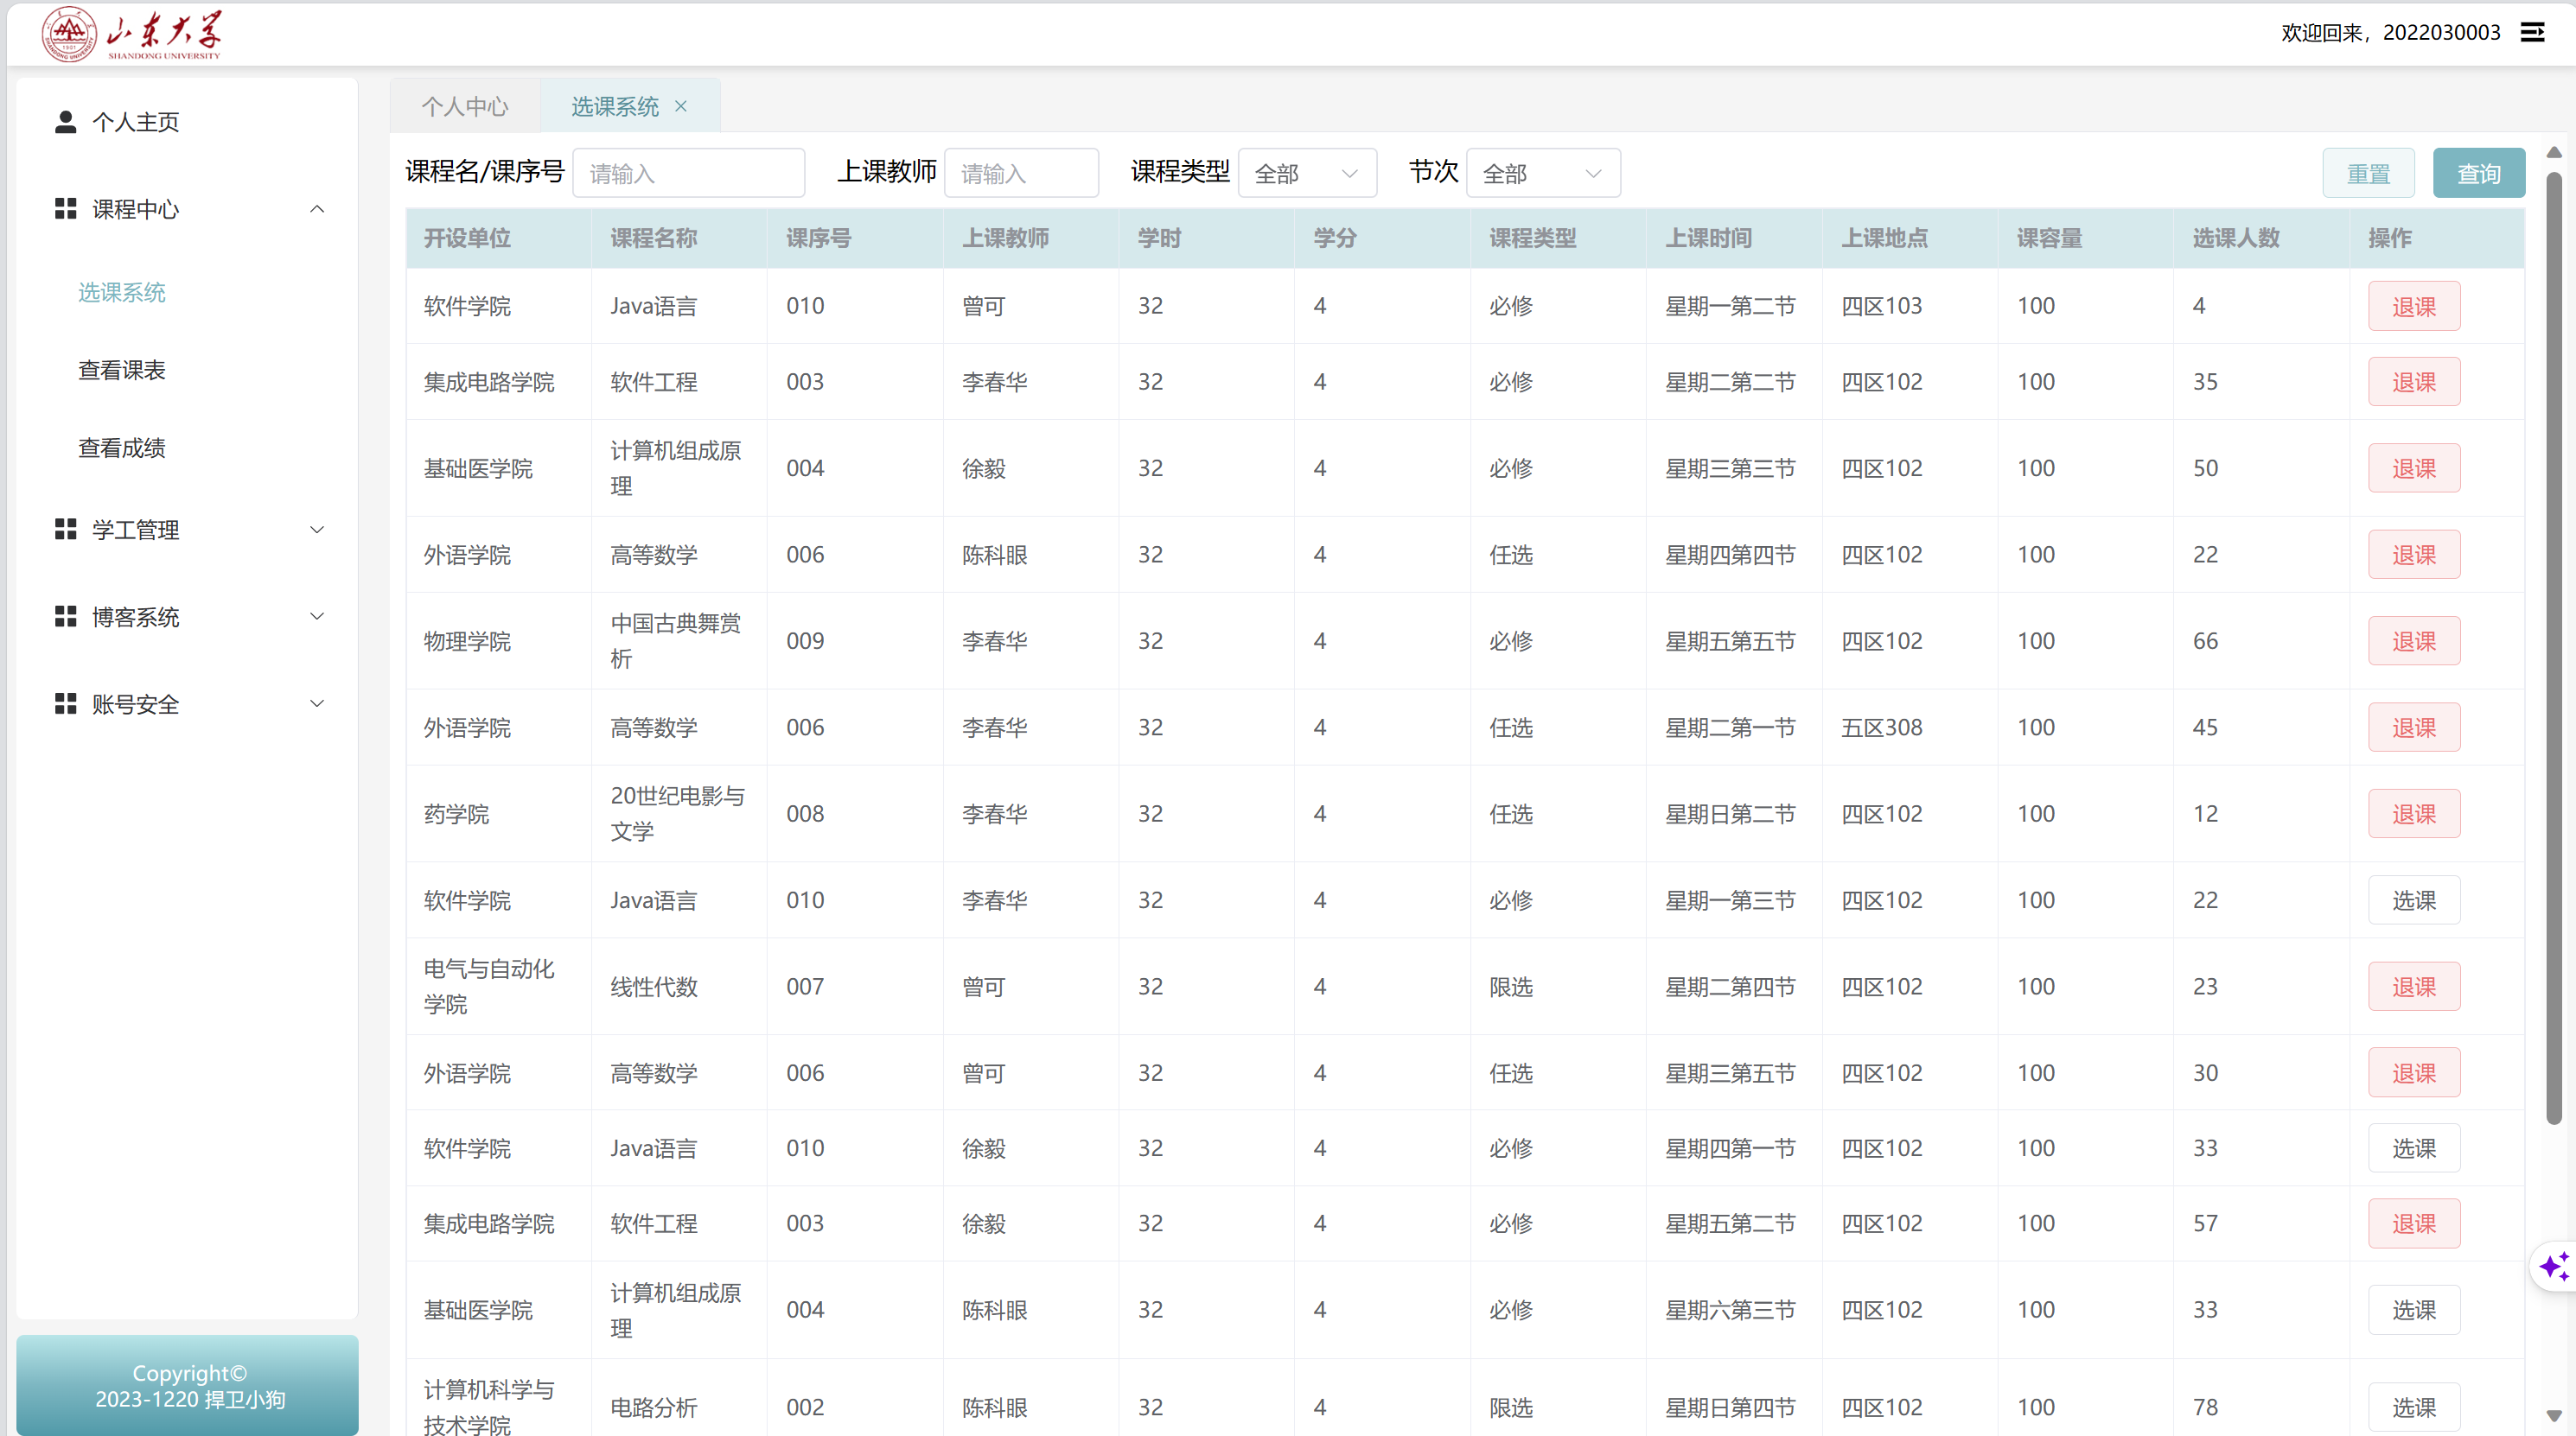Drop the 中国古典舞赏析 course

(x=2413, y=640)
